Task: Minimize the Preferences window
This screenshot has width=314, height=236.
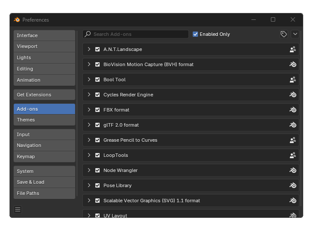Action: pos(254,19)
